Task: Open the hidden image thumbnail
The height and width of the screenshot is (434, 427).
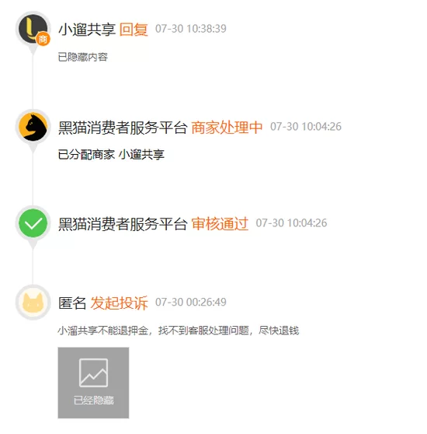Action: (x=93, y=383)
